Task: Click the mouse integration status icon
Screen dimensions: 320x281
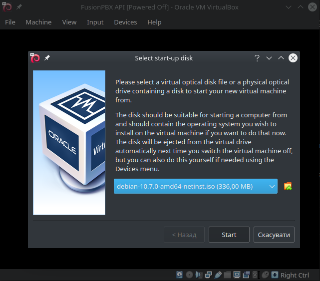Action: pyautogui.click(x=265, y=275)
